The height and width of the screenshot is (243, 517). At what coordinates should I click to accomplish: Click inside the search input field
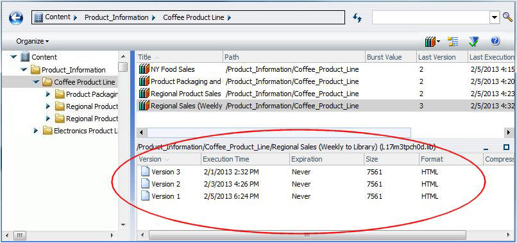pyautogui.click(x=431, y=17)
